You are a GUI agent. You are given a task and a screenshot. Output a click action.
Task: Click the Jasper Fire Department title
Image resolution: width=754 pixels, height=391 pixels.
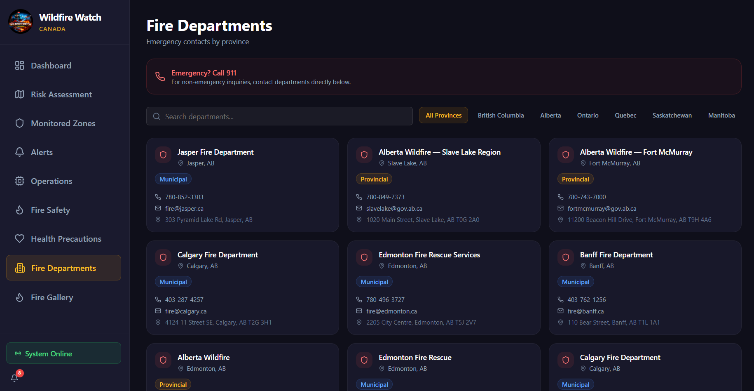pyautogui.click(x=215, y=152)
